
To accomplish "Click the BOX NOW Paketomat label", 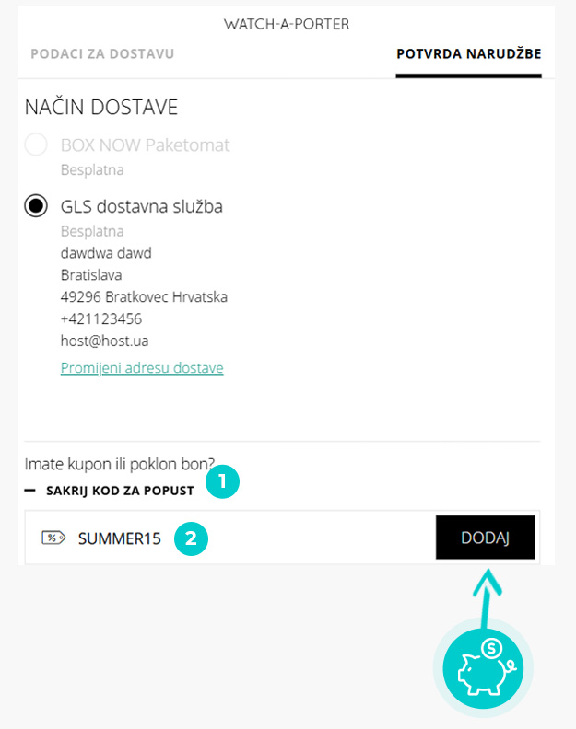I will click(146, 145).
